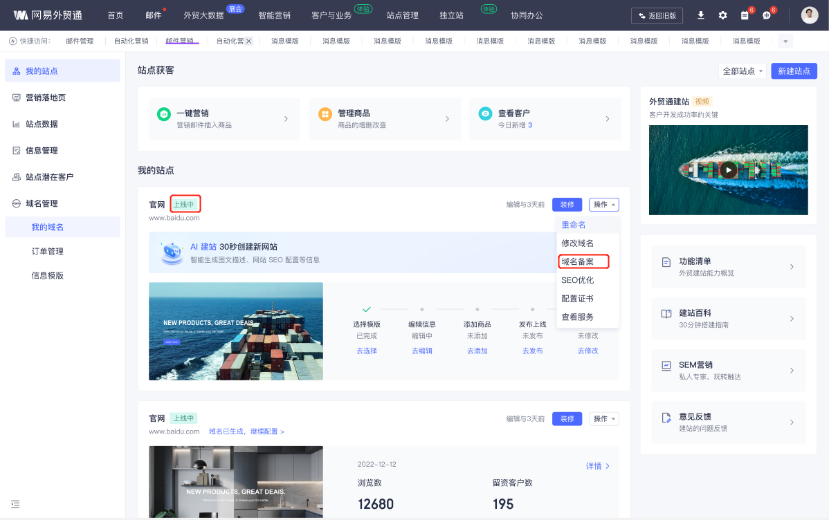This screenshot has height=520, width=829.
Task: Open settings via the gear icon
Action: 723,15
